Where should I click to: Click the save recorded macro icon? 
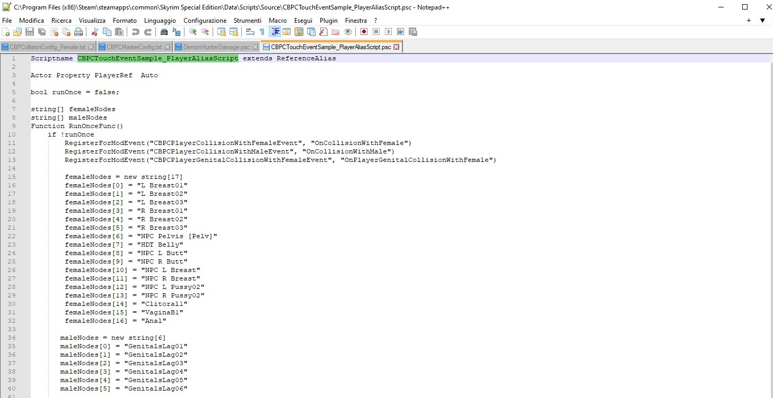tap(413, 32)
